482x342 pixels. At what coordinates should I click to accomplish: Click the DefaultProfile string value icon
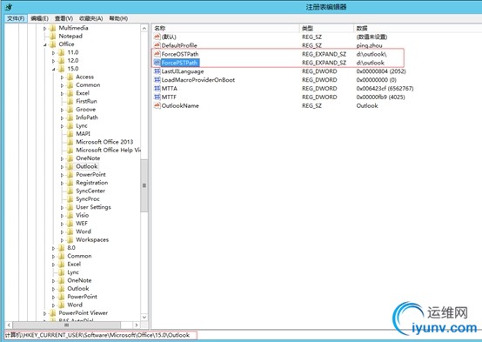click(x=157, y=45)
